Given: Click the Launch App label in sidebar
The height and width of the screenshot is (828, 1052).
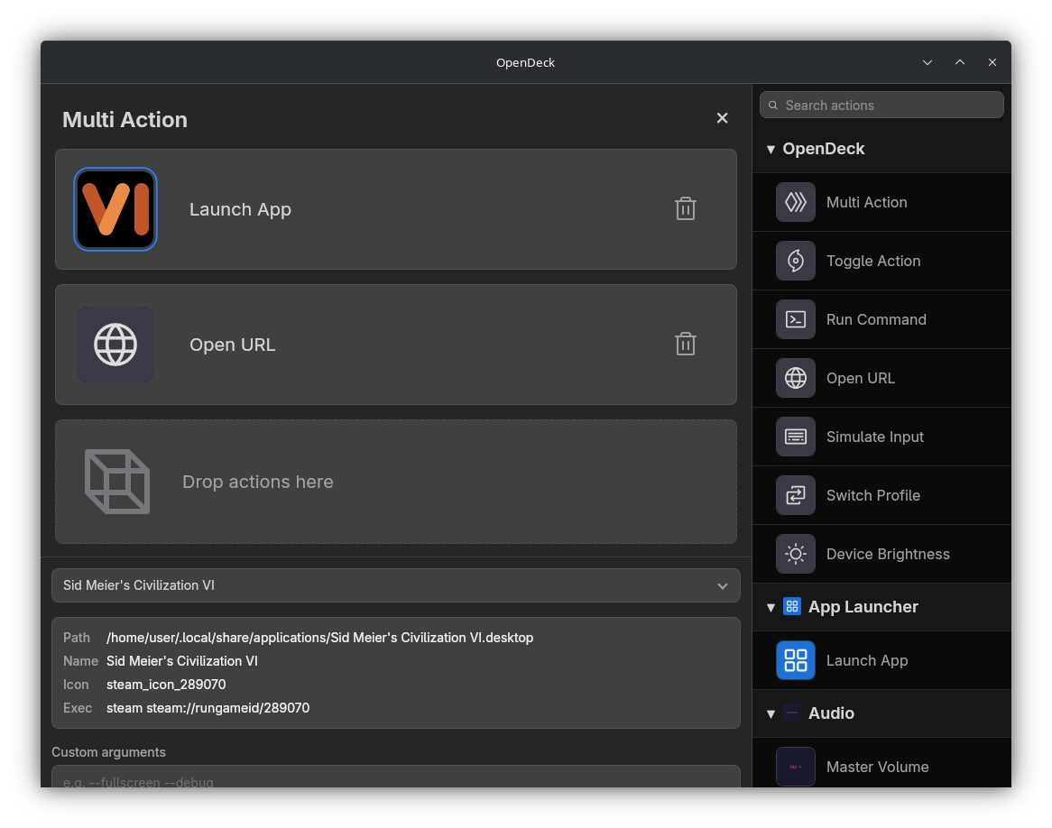Looking at the screenshot, I should pos(867,661).
